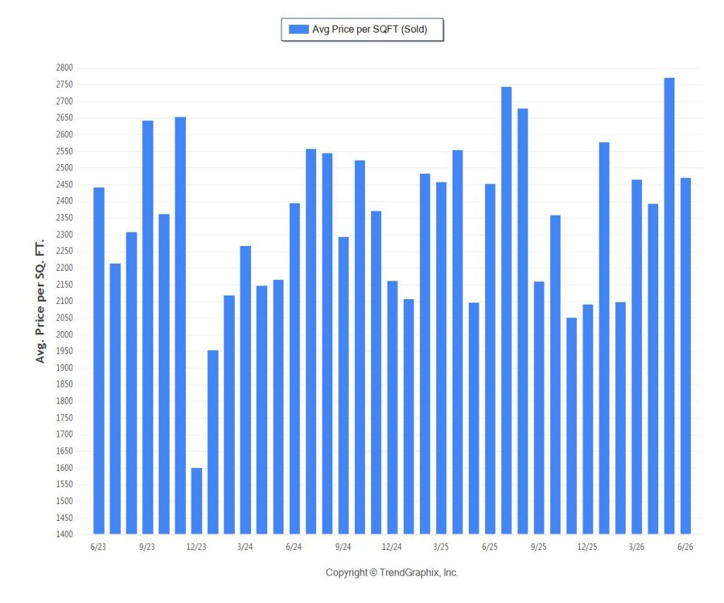The width and height of the screenshot is (724, 603).
Task: Click the y-axis value '1400'
Action: coord(64,534)
